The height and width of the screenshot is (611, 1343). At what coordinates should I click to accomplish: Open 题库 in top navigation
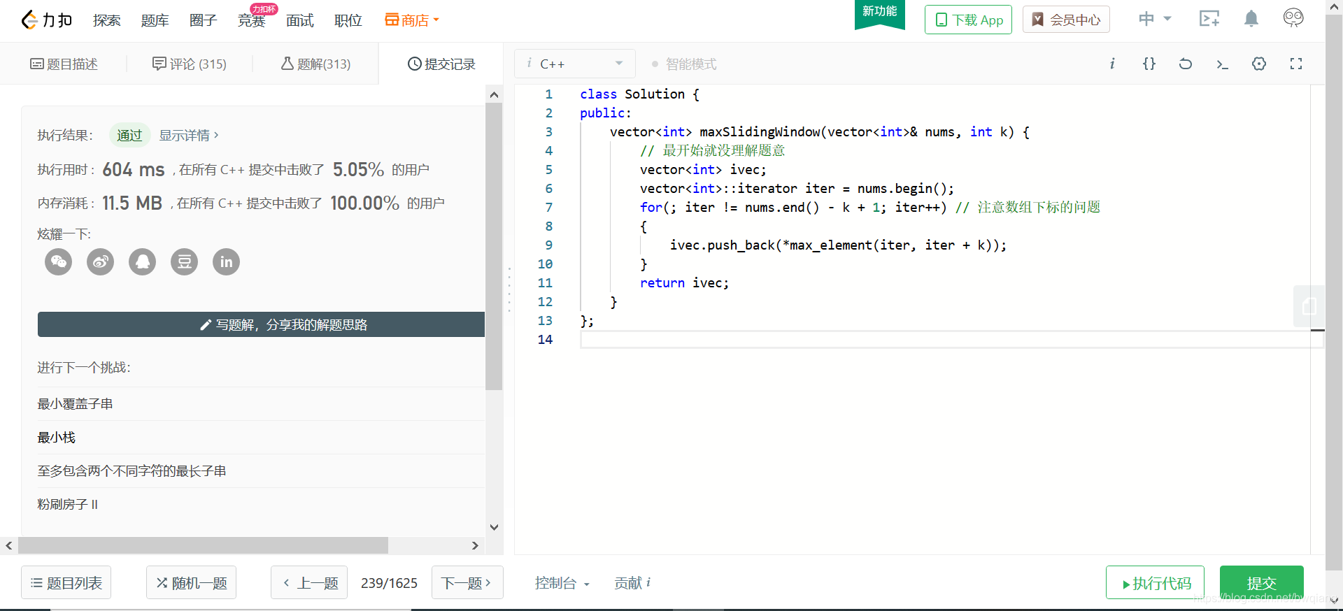pos(155,20)
